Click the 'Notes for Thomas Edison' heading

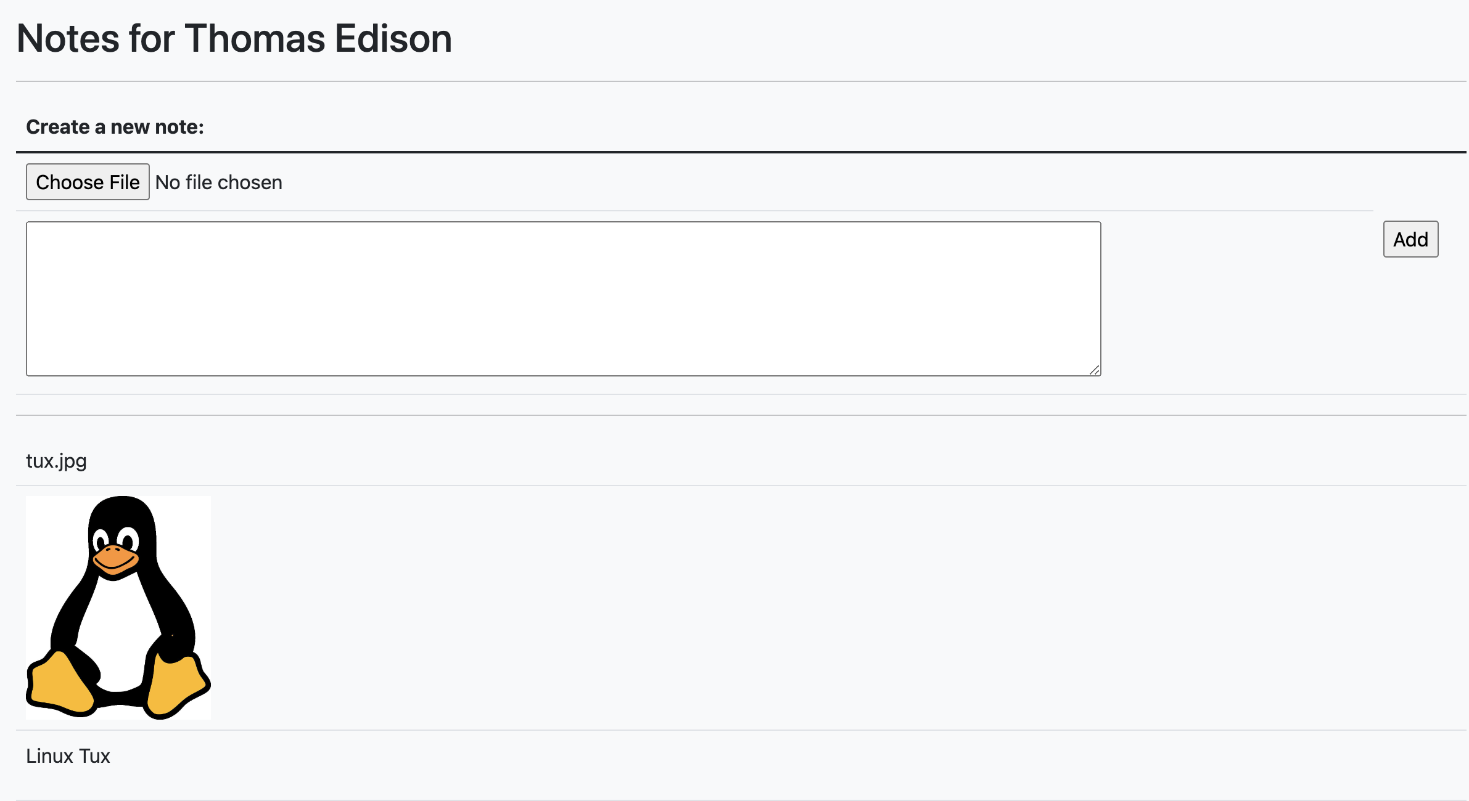point(234,38)
